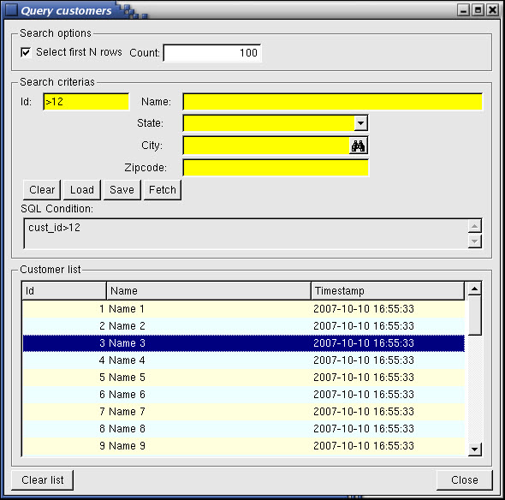Click the Save button
This screenshot has width=505, height=500.
[x=122, y=190]
